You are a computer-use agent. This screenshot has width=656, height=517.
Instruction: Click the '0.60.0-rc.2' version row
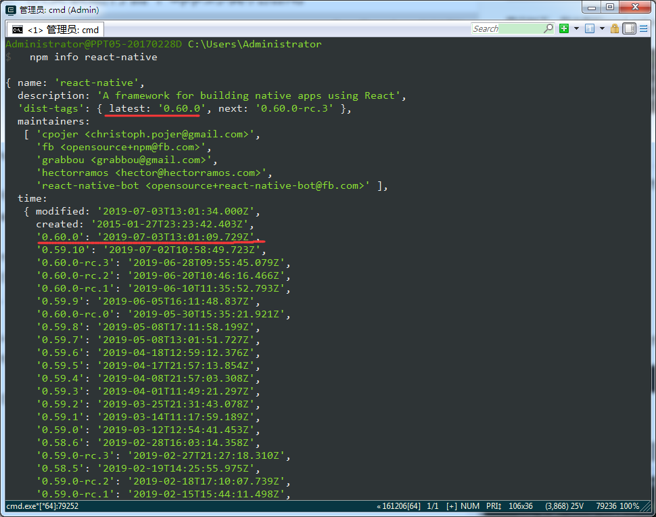coord(164,276)
